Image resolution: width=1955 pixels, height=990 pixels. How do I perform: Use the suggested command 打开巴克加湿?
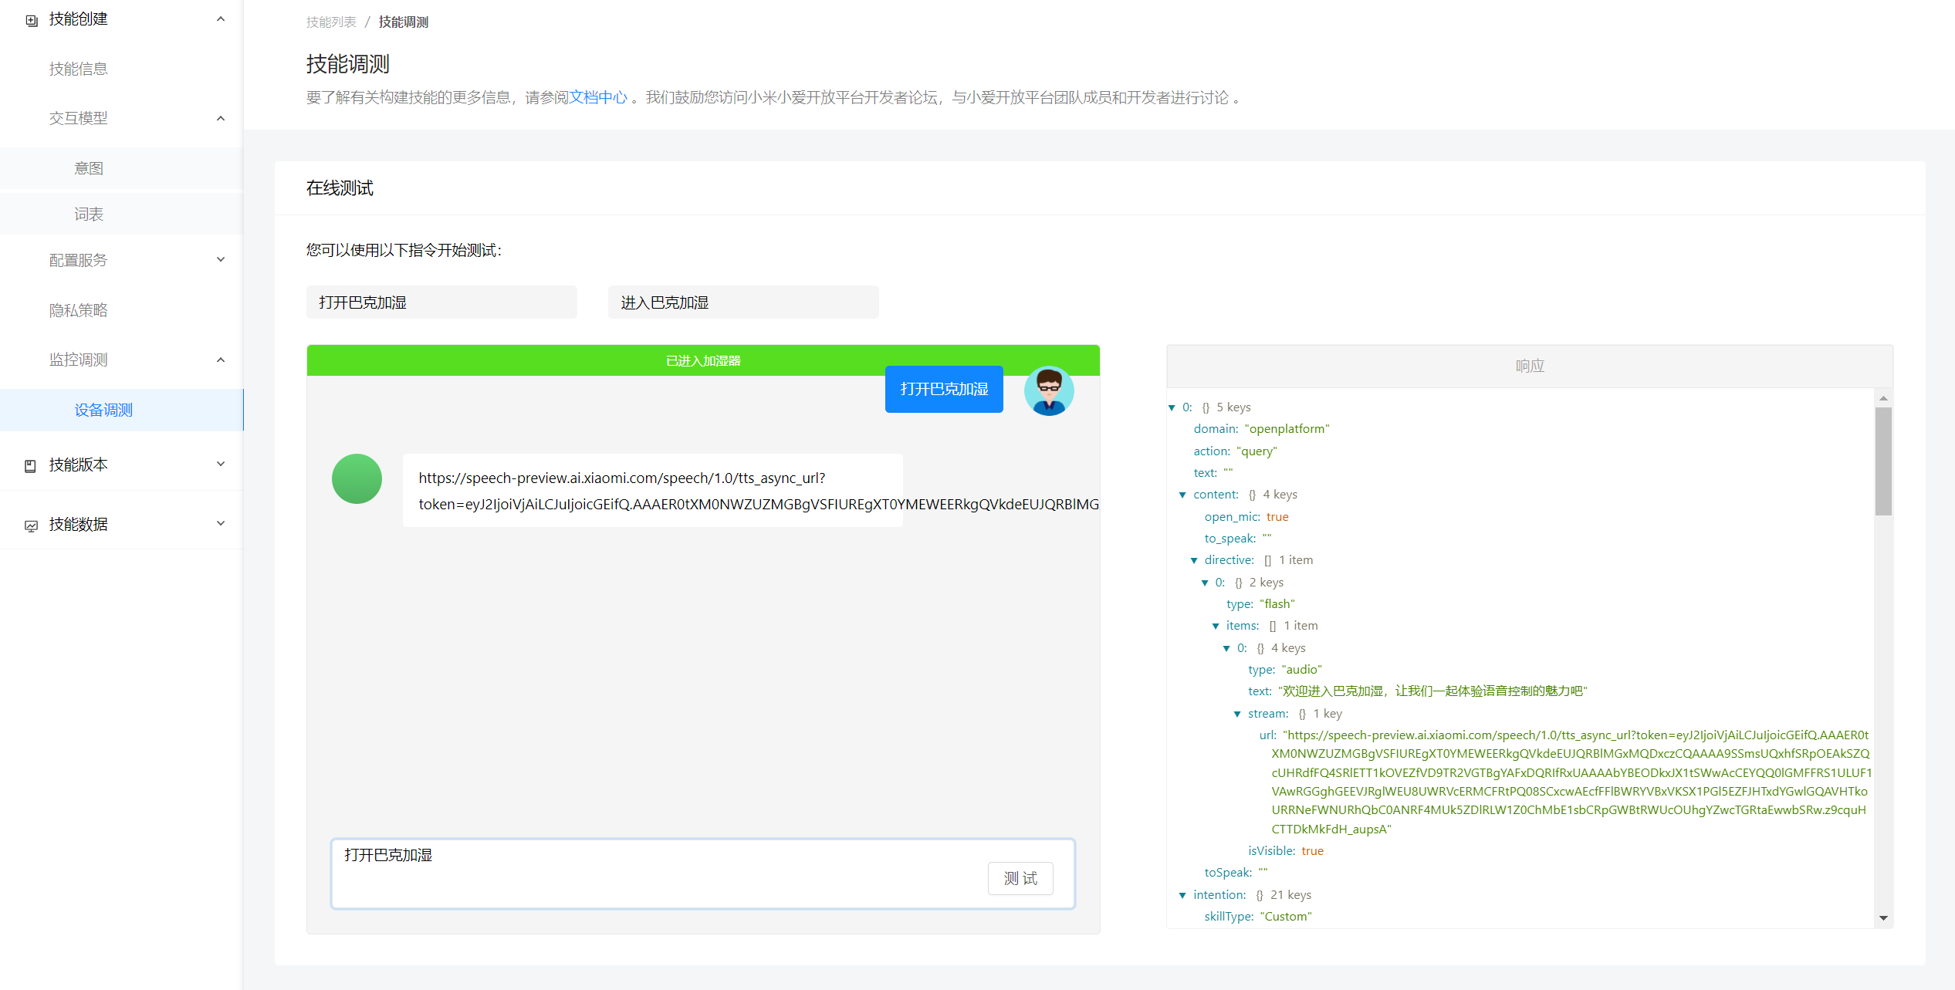[x=441, y=302]
